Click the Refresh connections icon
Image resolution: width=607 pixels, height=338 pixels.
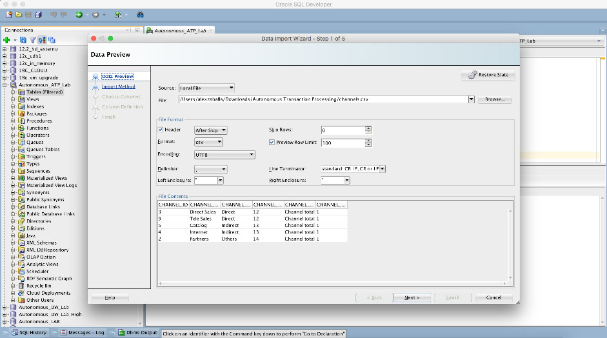point(23,40)
